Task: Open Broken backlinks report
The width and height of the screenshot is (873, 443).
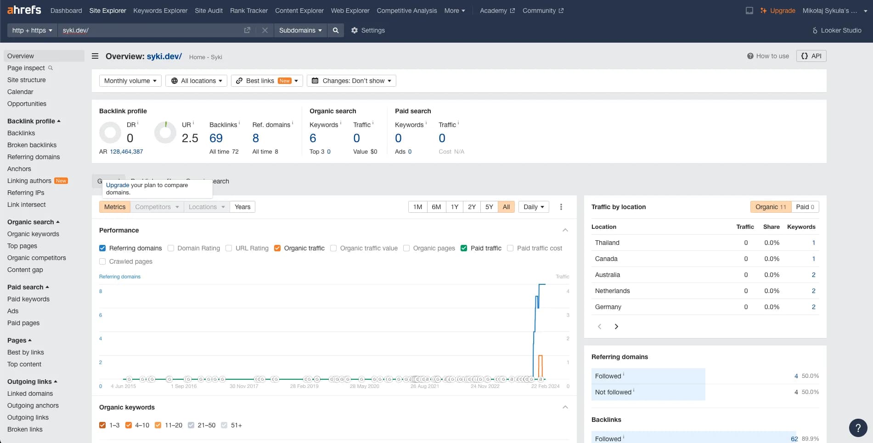Action: coord(32,145)
